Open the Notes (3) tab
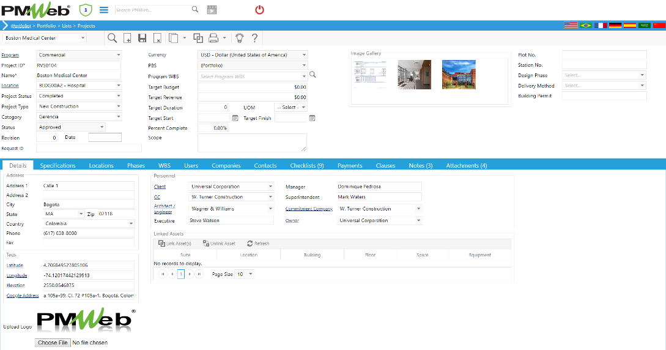The height and width of the screenshot is (350, 666). coord(421,166)
